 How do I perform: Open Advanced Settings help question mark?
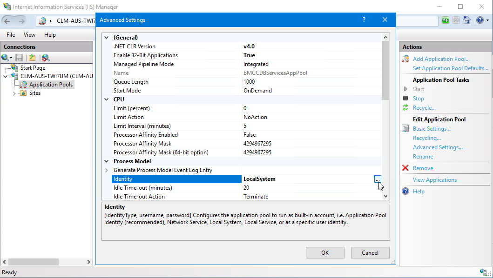click(364, 20)
